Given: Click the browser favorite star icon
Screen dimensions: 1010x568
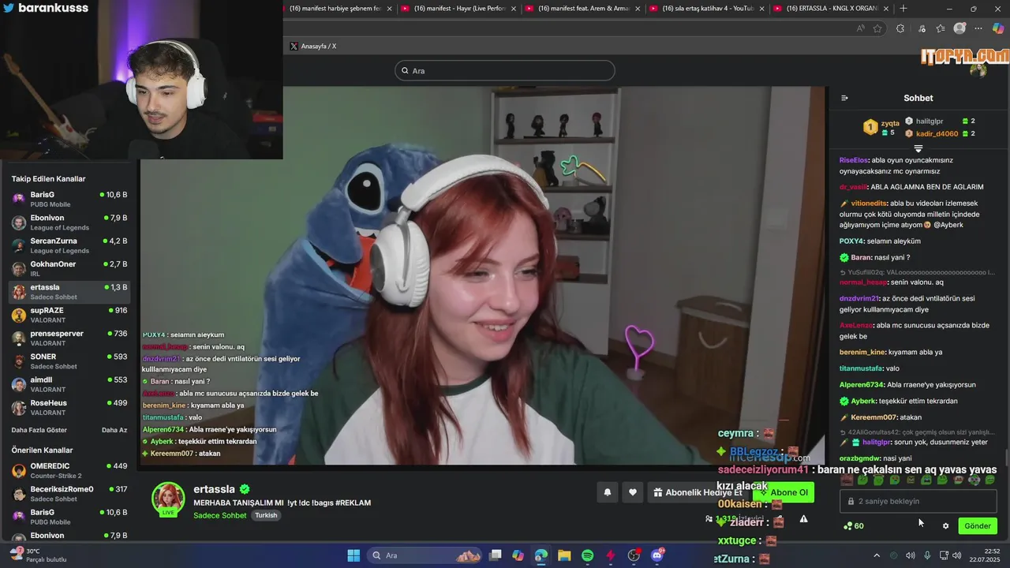Looking at the screenshot, I should (x=877, y=28).
